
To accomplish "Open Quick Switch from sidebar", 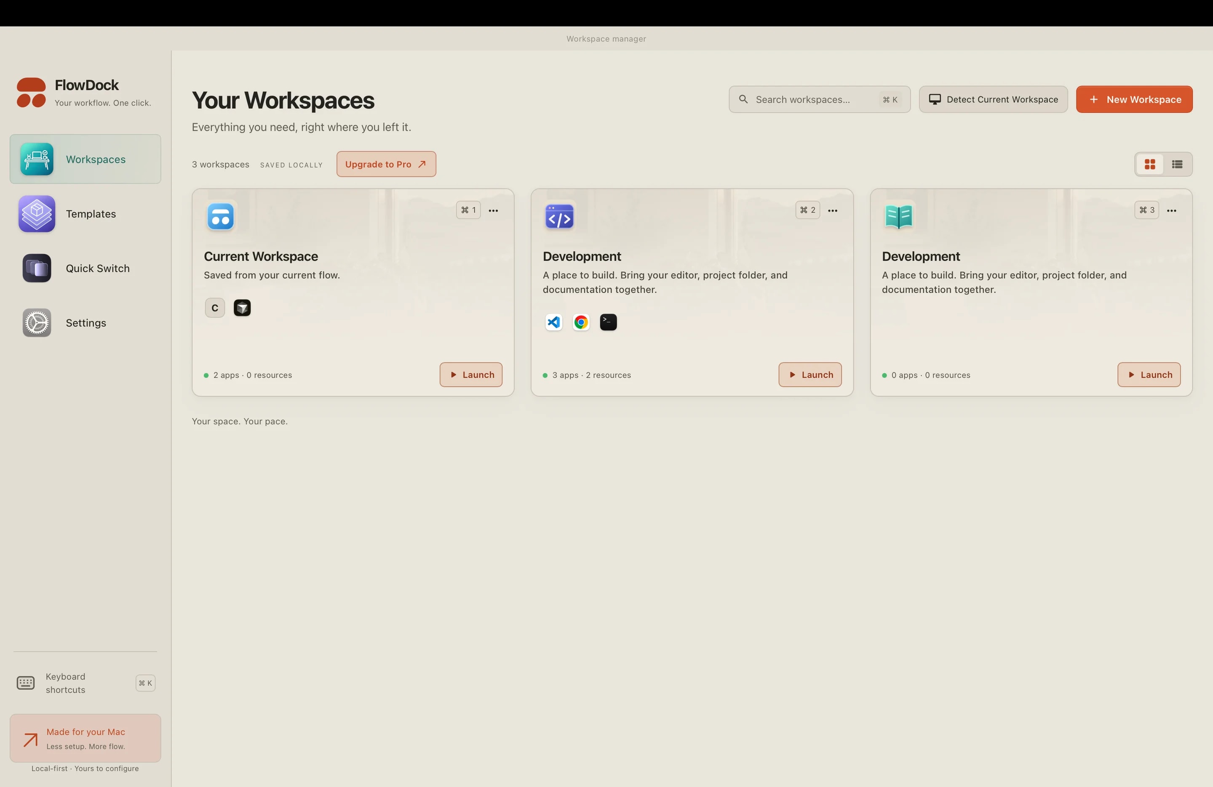I will coord(85,269).
